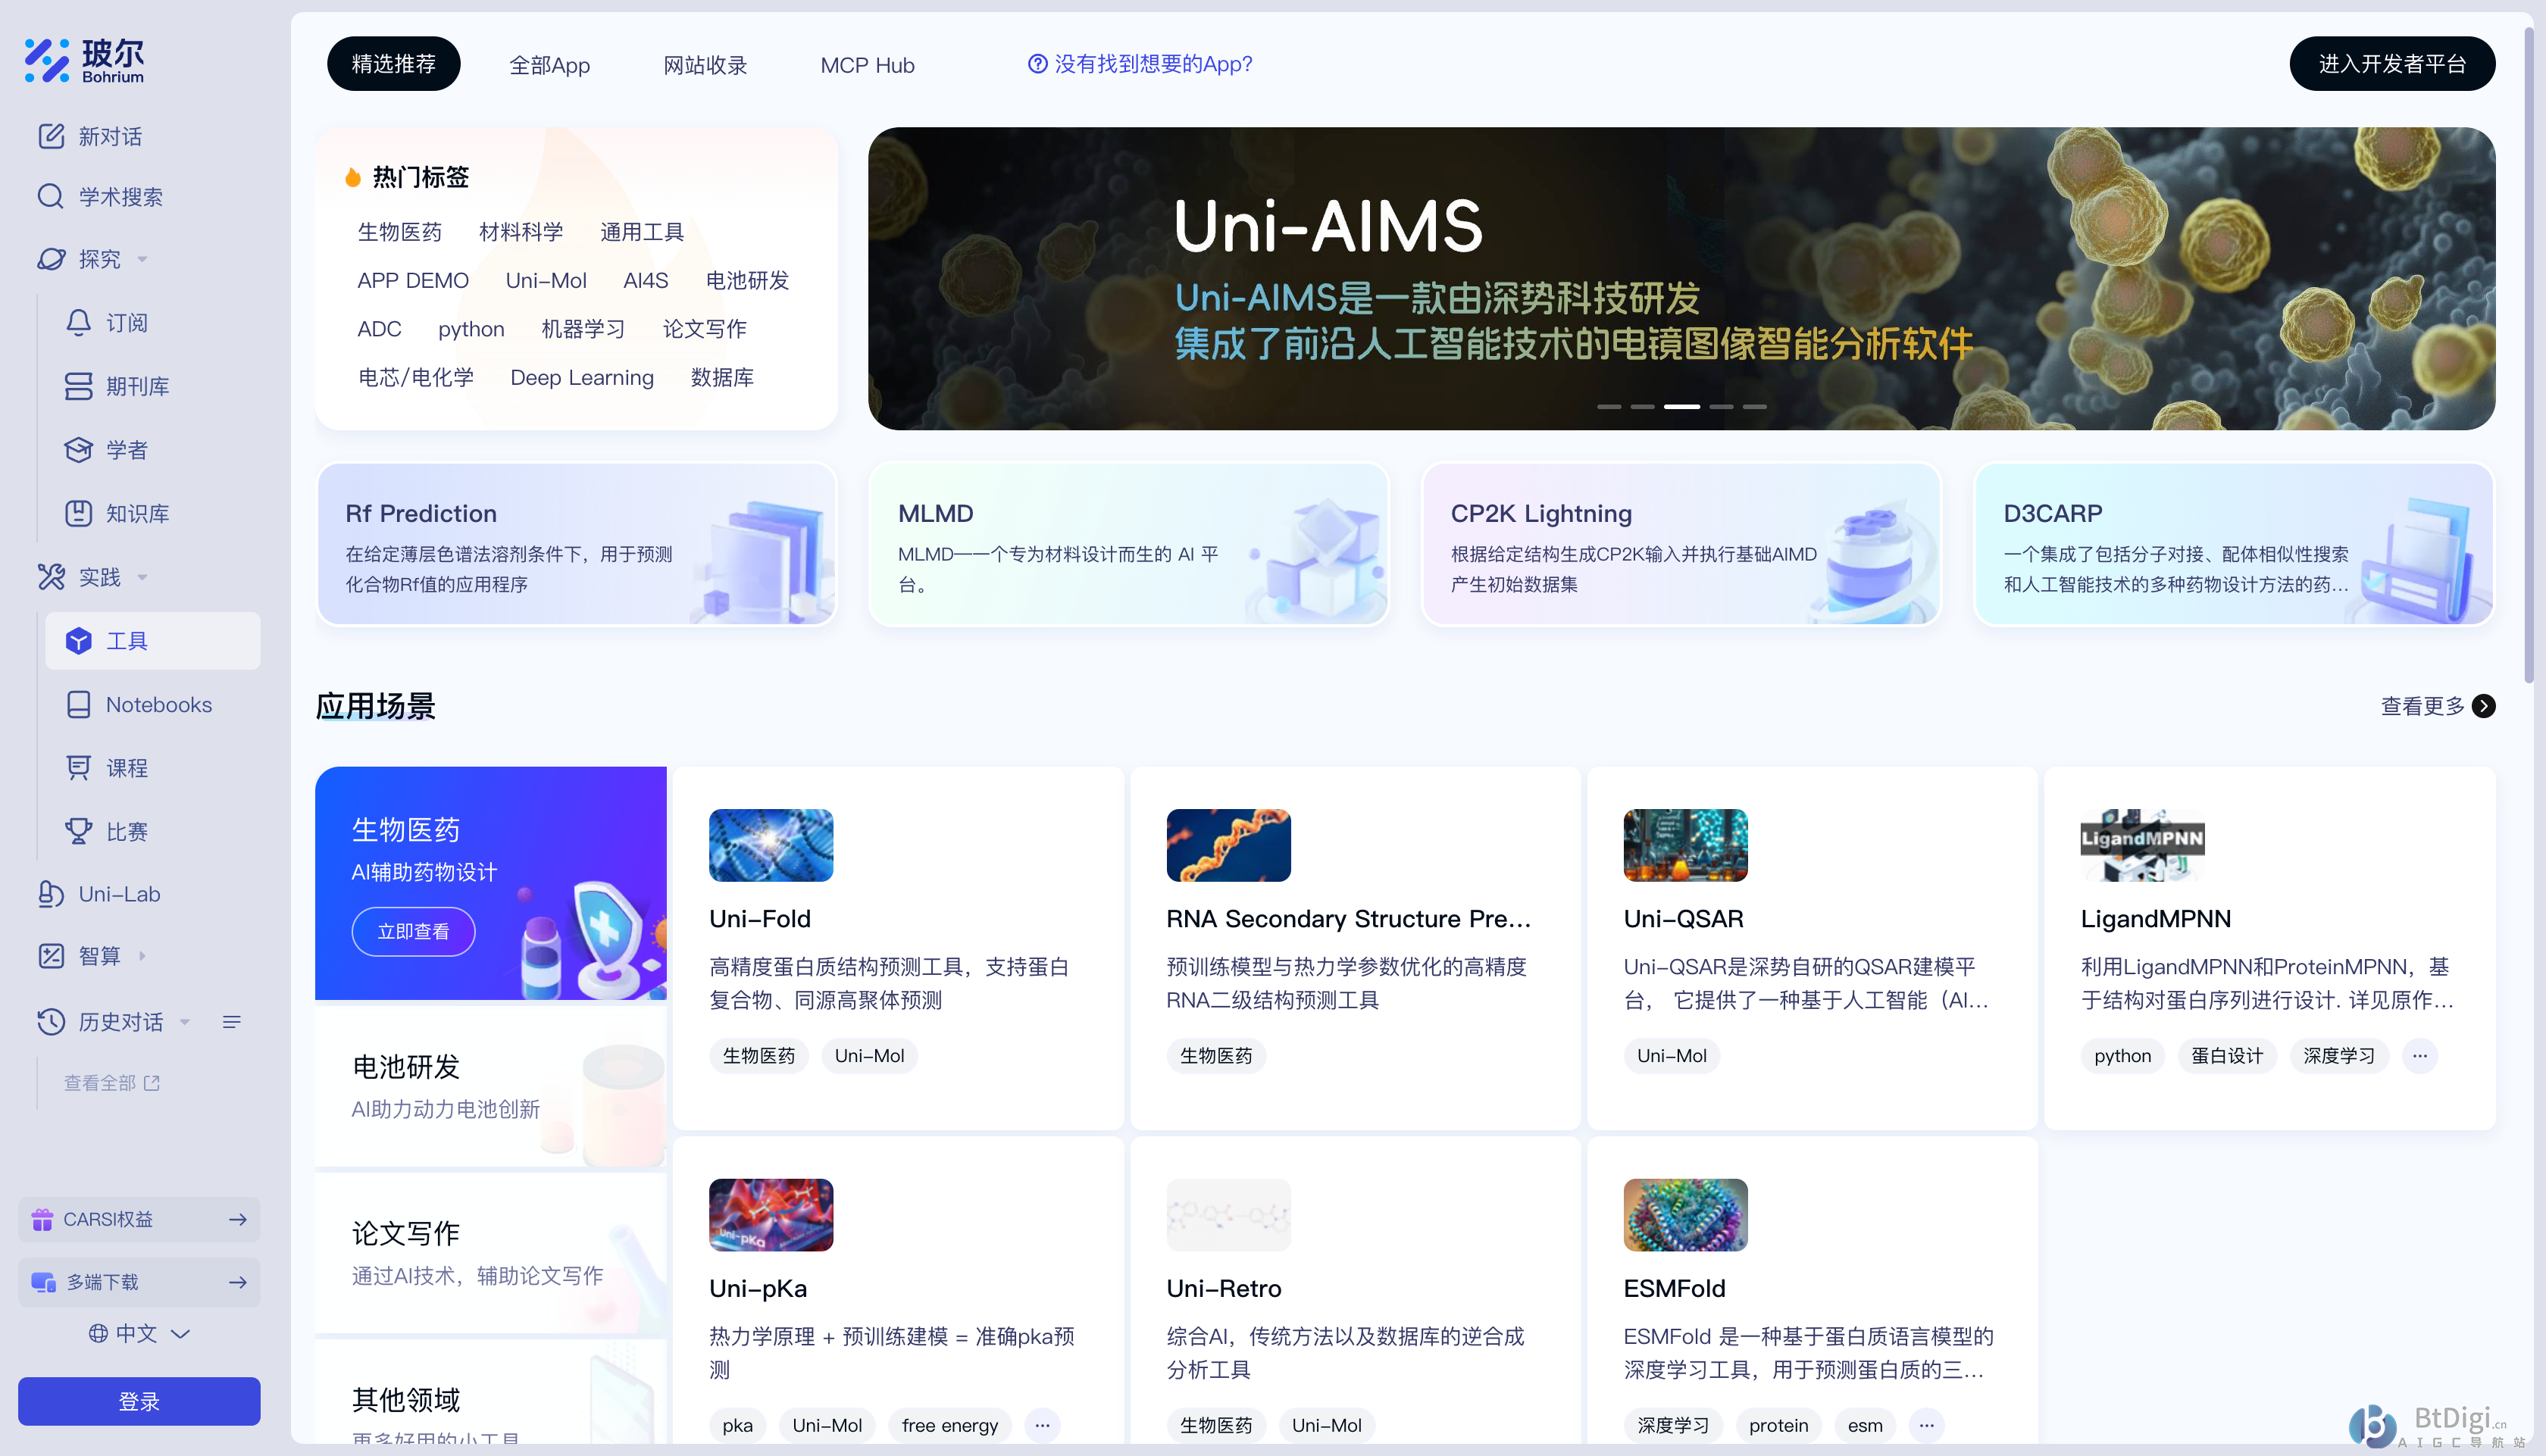This screenshot has height=1456, width=2546.
Task: Select 电池研发 scenario category
Action: (490, 1085)
